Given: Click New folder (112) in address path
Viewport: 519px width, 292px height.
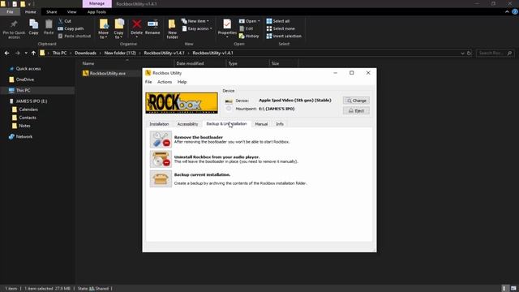Looking at the screenshot, I should [x=120, y=53].
